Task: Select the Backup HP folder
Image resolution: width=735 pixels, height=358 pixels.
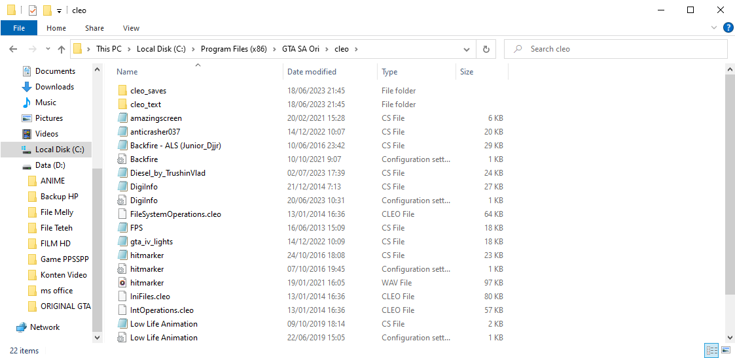Action: pyautogui.click(x=52, y=197)
